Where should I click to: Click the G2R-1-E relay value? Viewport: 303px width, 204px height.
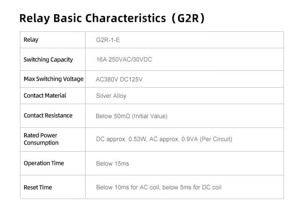(x=108, y=40)
